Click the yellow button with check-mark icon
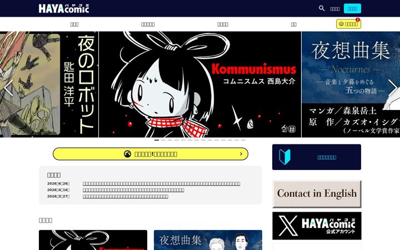This screenshot has width=400, height=250. (x=348, y=24)
